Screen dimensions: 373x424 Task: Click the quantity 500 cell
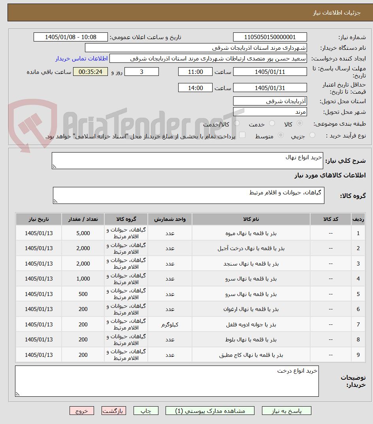point(83,294)
